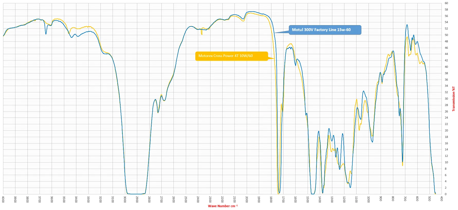Click the Wave Number cm-1 axis title
Viewport: 458px width, 210px height.
223,206
